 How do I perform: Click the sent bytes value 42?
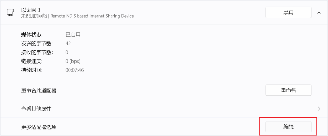tap(68, 43)
